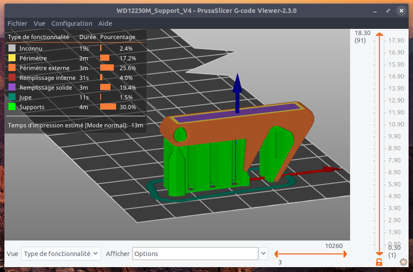Click the "6.90" height mark on the ruler
Screen dimensions: 413x272
click(394, 172)
